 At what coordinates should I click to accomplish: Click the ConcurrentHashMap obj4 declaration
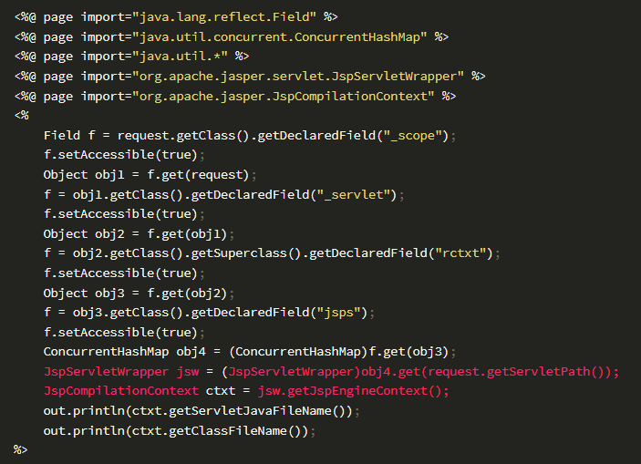(249, 352)
